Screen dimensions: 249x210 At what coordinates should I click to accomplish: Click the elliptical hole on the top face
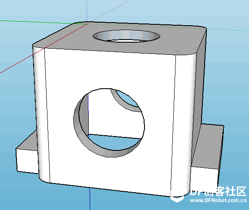(126, 36)
